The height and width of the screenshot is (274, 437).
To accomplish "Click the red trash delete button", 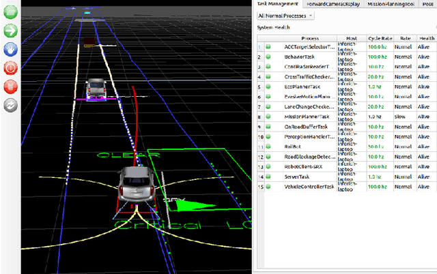I will tap(10, 87).
